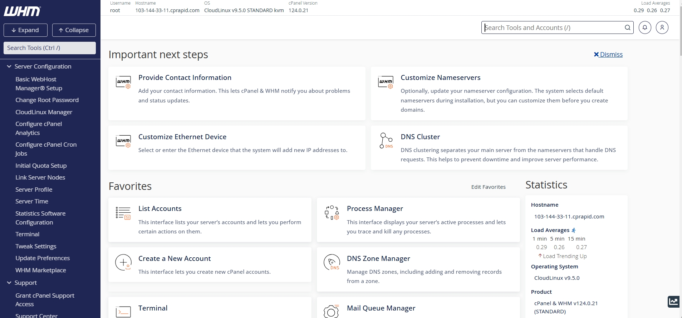Click the Customize Ethernet Device icon
This screenshot has height=318, width=682.
123,142
